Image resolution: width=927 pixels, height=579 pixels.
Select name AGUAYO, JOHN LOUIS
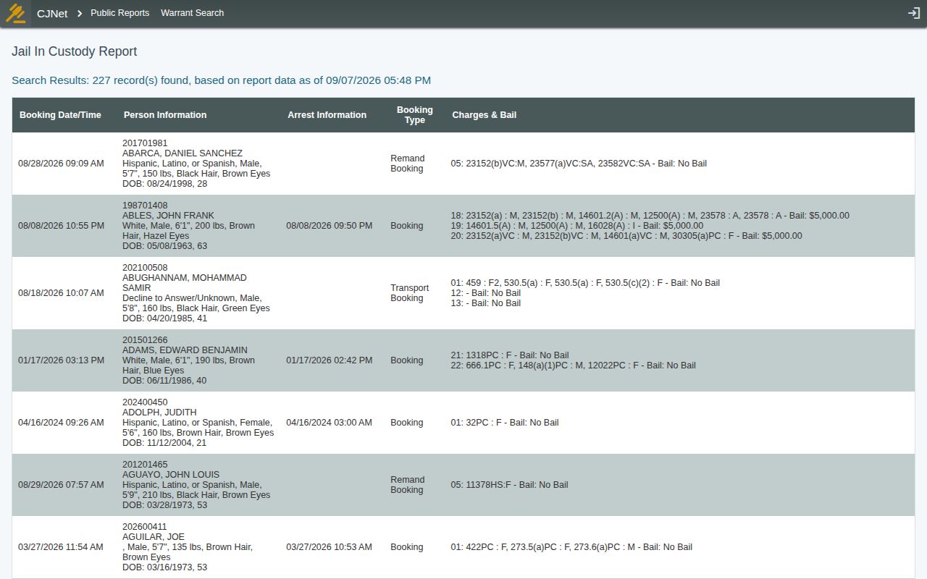(171, 475)
